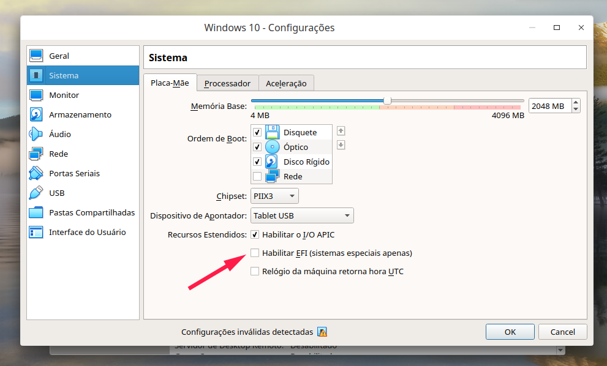Close the Configurações dialog window
607x366 pixels.
pos(581,28)
